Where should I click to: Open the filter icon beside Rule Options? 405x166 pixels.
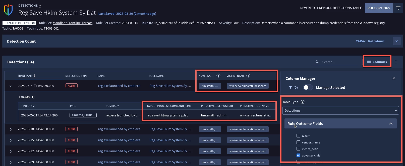coord(398,8)
